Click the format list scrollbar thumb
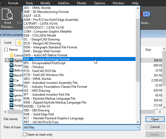The height and width of the screenshot is (139, 166). point(138,50)
